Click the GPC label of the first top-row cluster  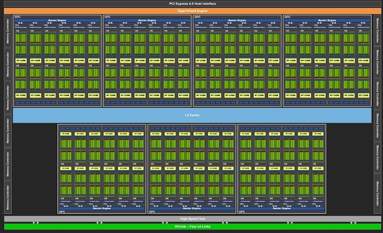tap(18, 17)
